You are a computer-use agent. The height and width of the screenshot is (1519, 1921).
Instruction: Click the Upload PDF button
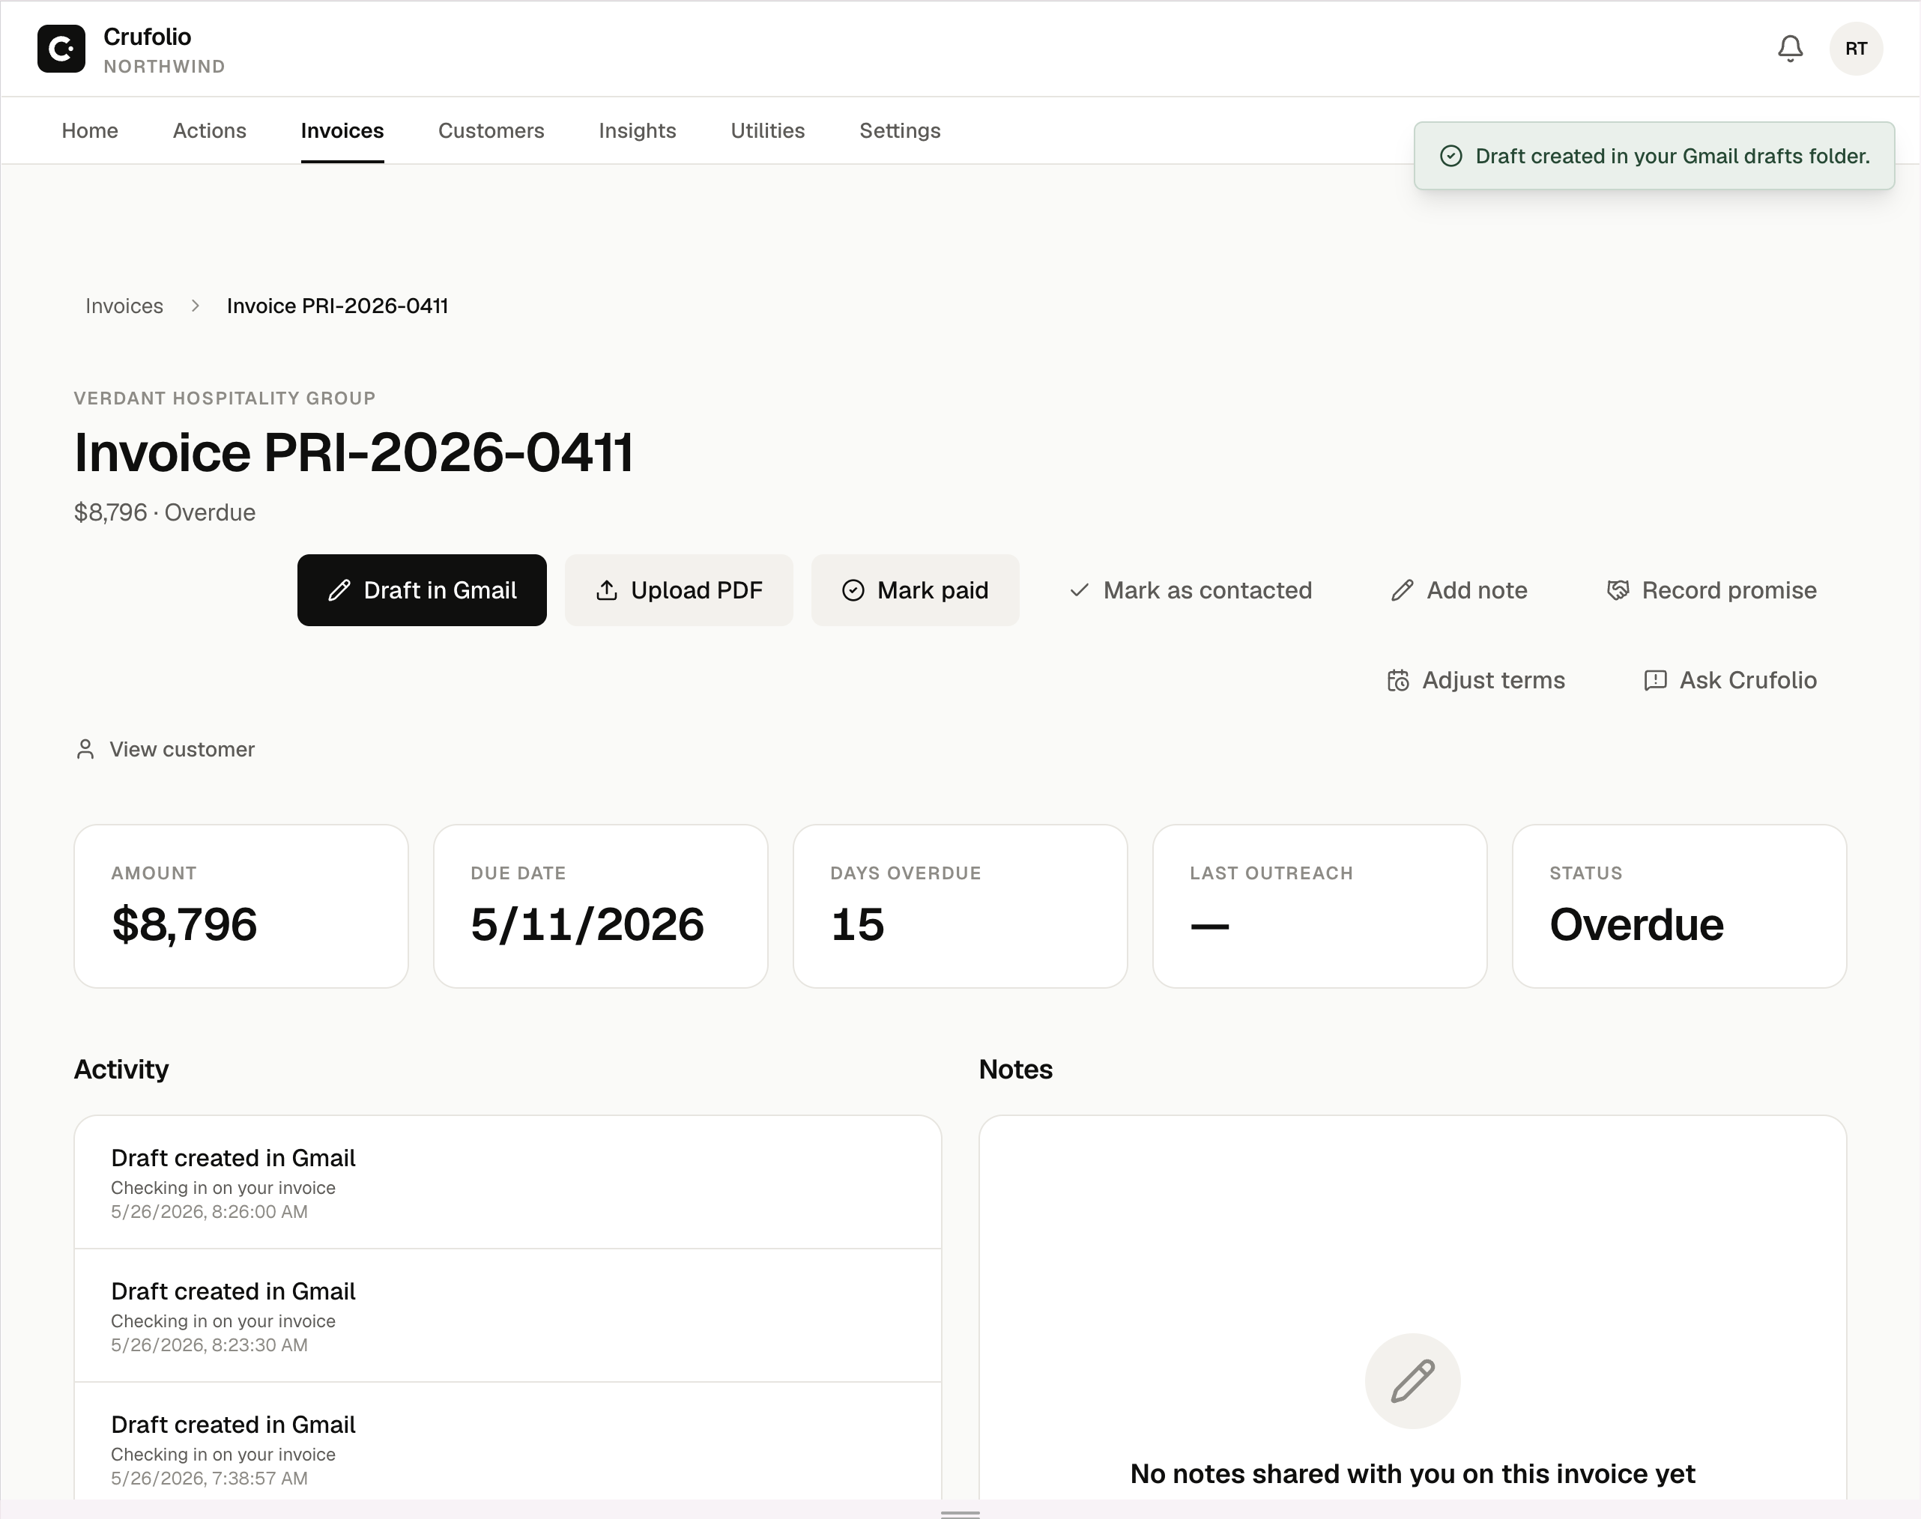[679, 590]
